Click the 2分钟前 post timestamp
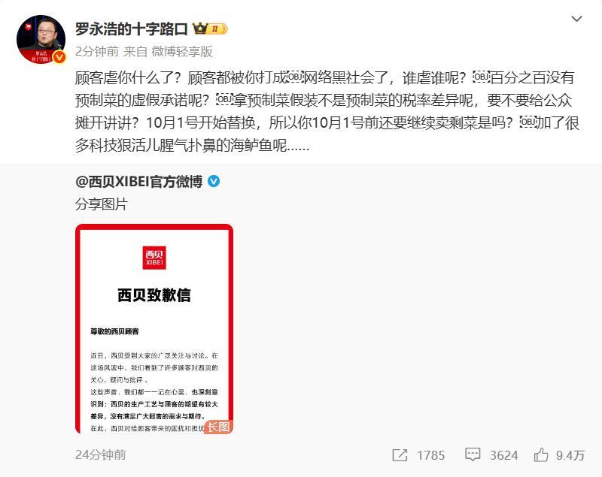The width and height of the screenshot is (602, 477). coord(97,51)
